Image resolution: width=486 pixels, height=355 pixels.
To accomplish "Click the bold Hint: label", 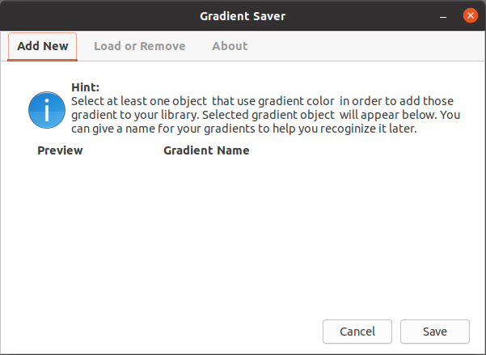I will pos(85,87).
